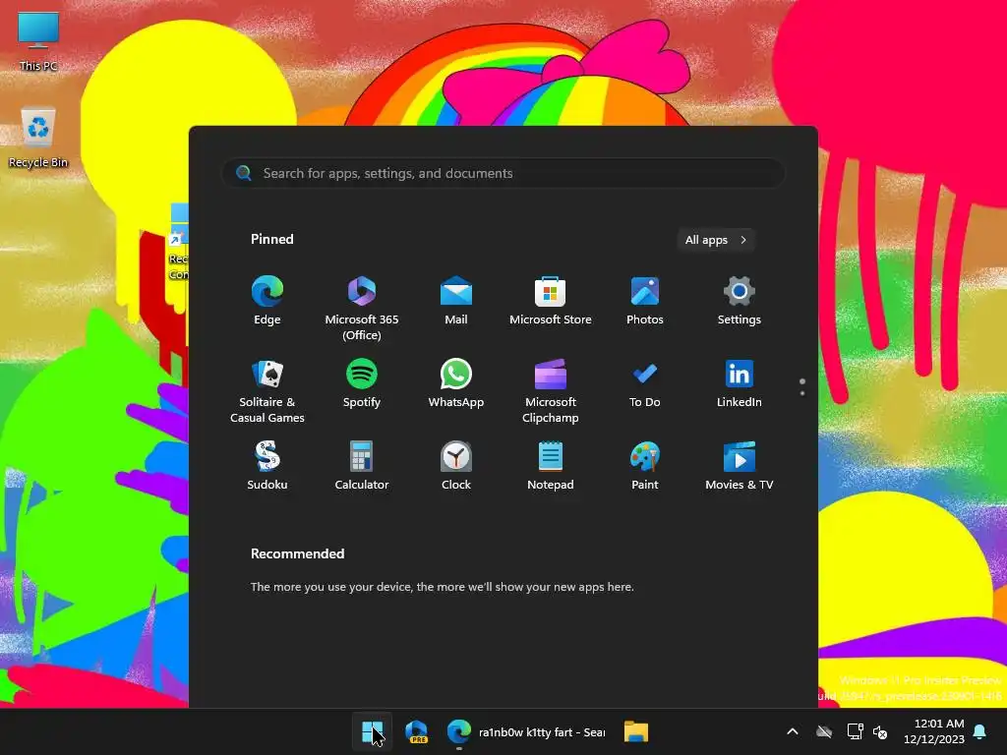Screen dimensions: 1007x755
Task: Click the All apps button
Action: 716,240
